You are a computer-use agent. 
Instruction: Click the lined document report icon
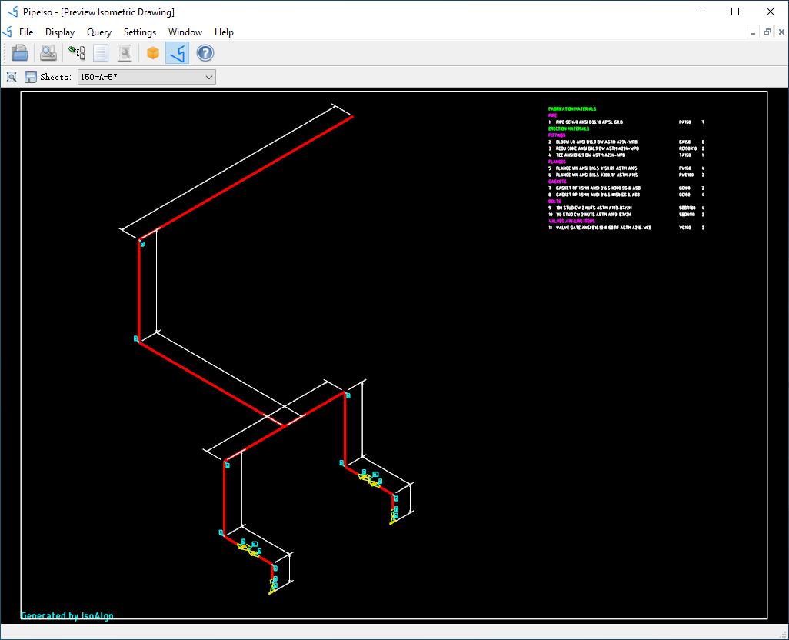(x=101, y=53)
